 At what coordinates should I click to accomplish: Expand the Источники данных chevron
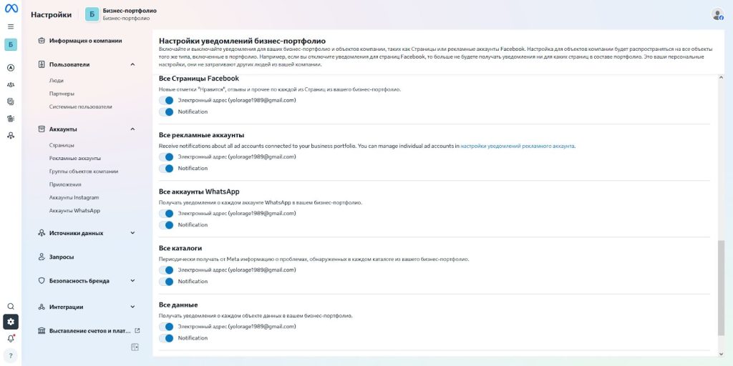pyautogui.click(x=132, y=233)
